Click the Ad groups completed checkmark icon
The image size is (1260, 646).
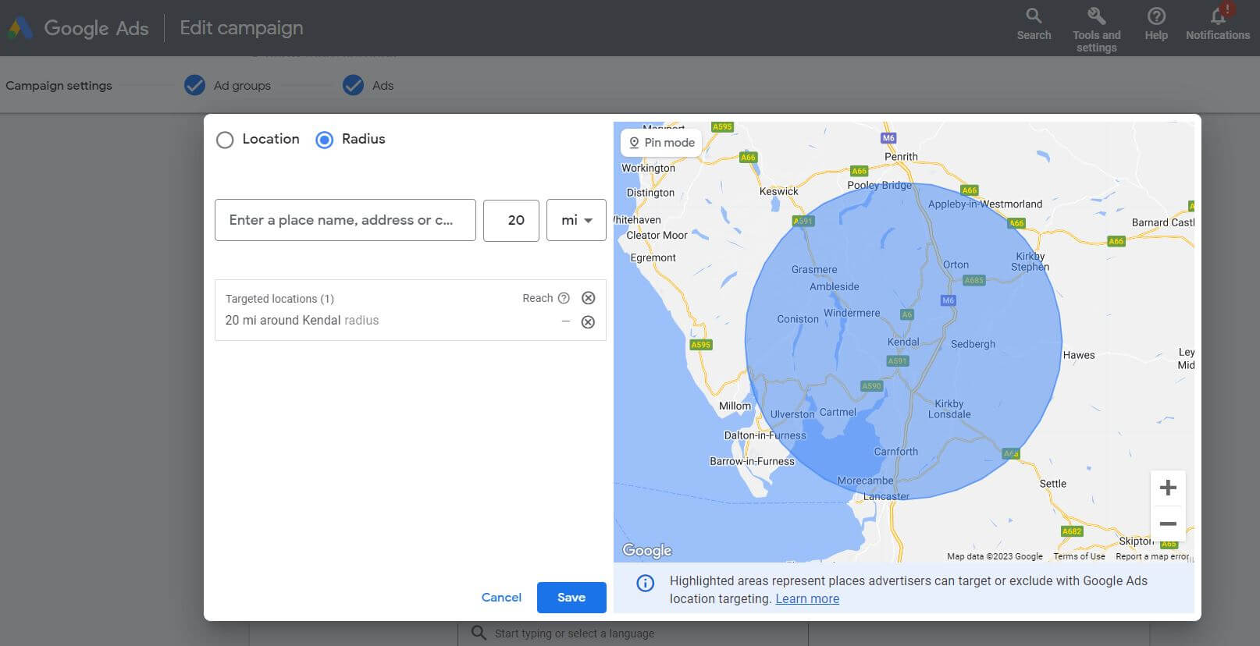coord(194,85)
